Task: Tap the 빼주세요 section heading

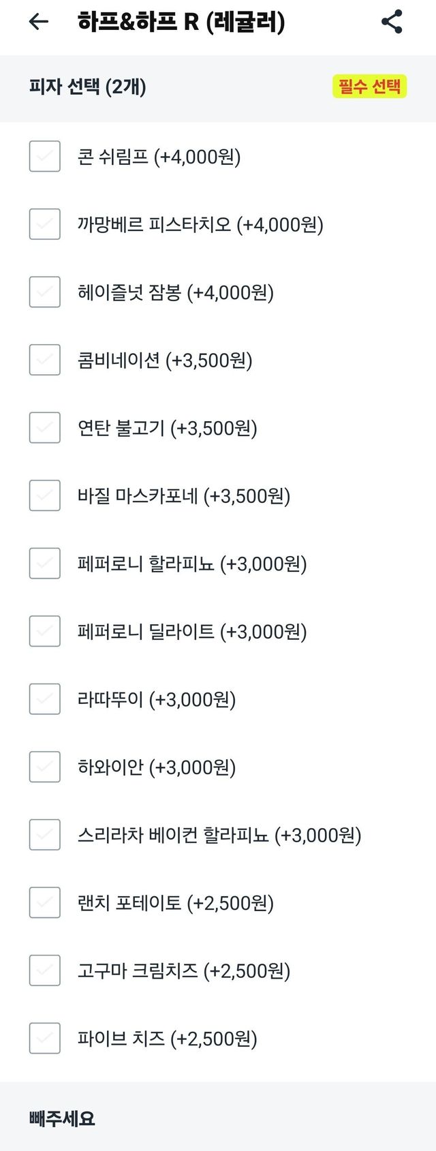Action: (62, 1118)
